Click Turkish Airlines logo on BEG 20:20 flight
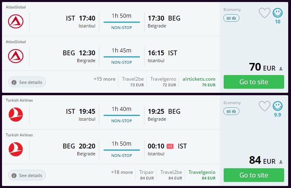 16,149
